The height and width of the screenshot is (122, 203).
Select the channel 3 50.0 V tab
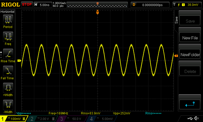click(x=72, y=119)
